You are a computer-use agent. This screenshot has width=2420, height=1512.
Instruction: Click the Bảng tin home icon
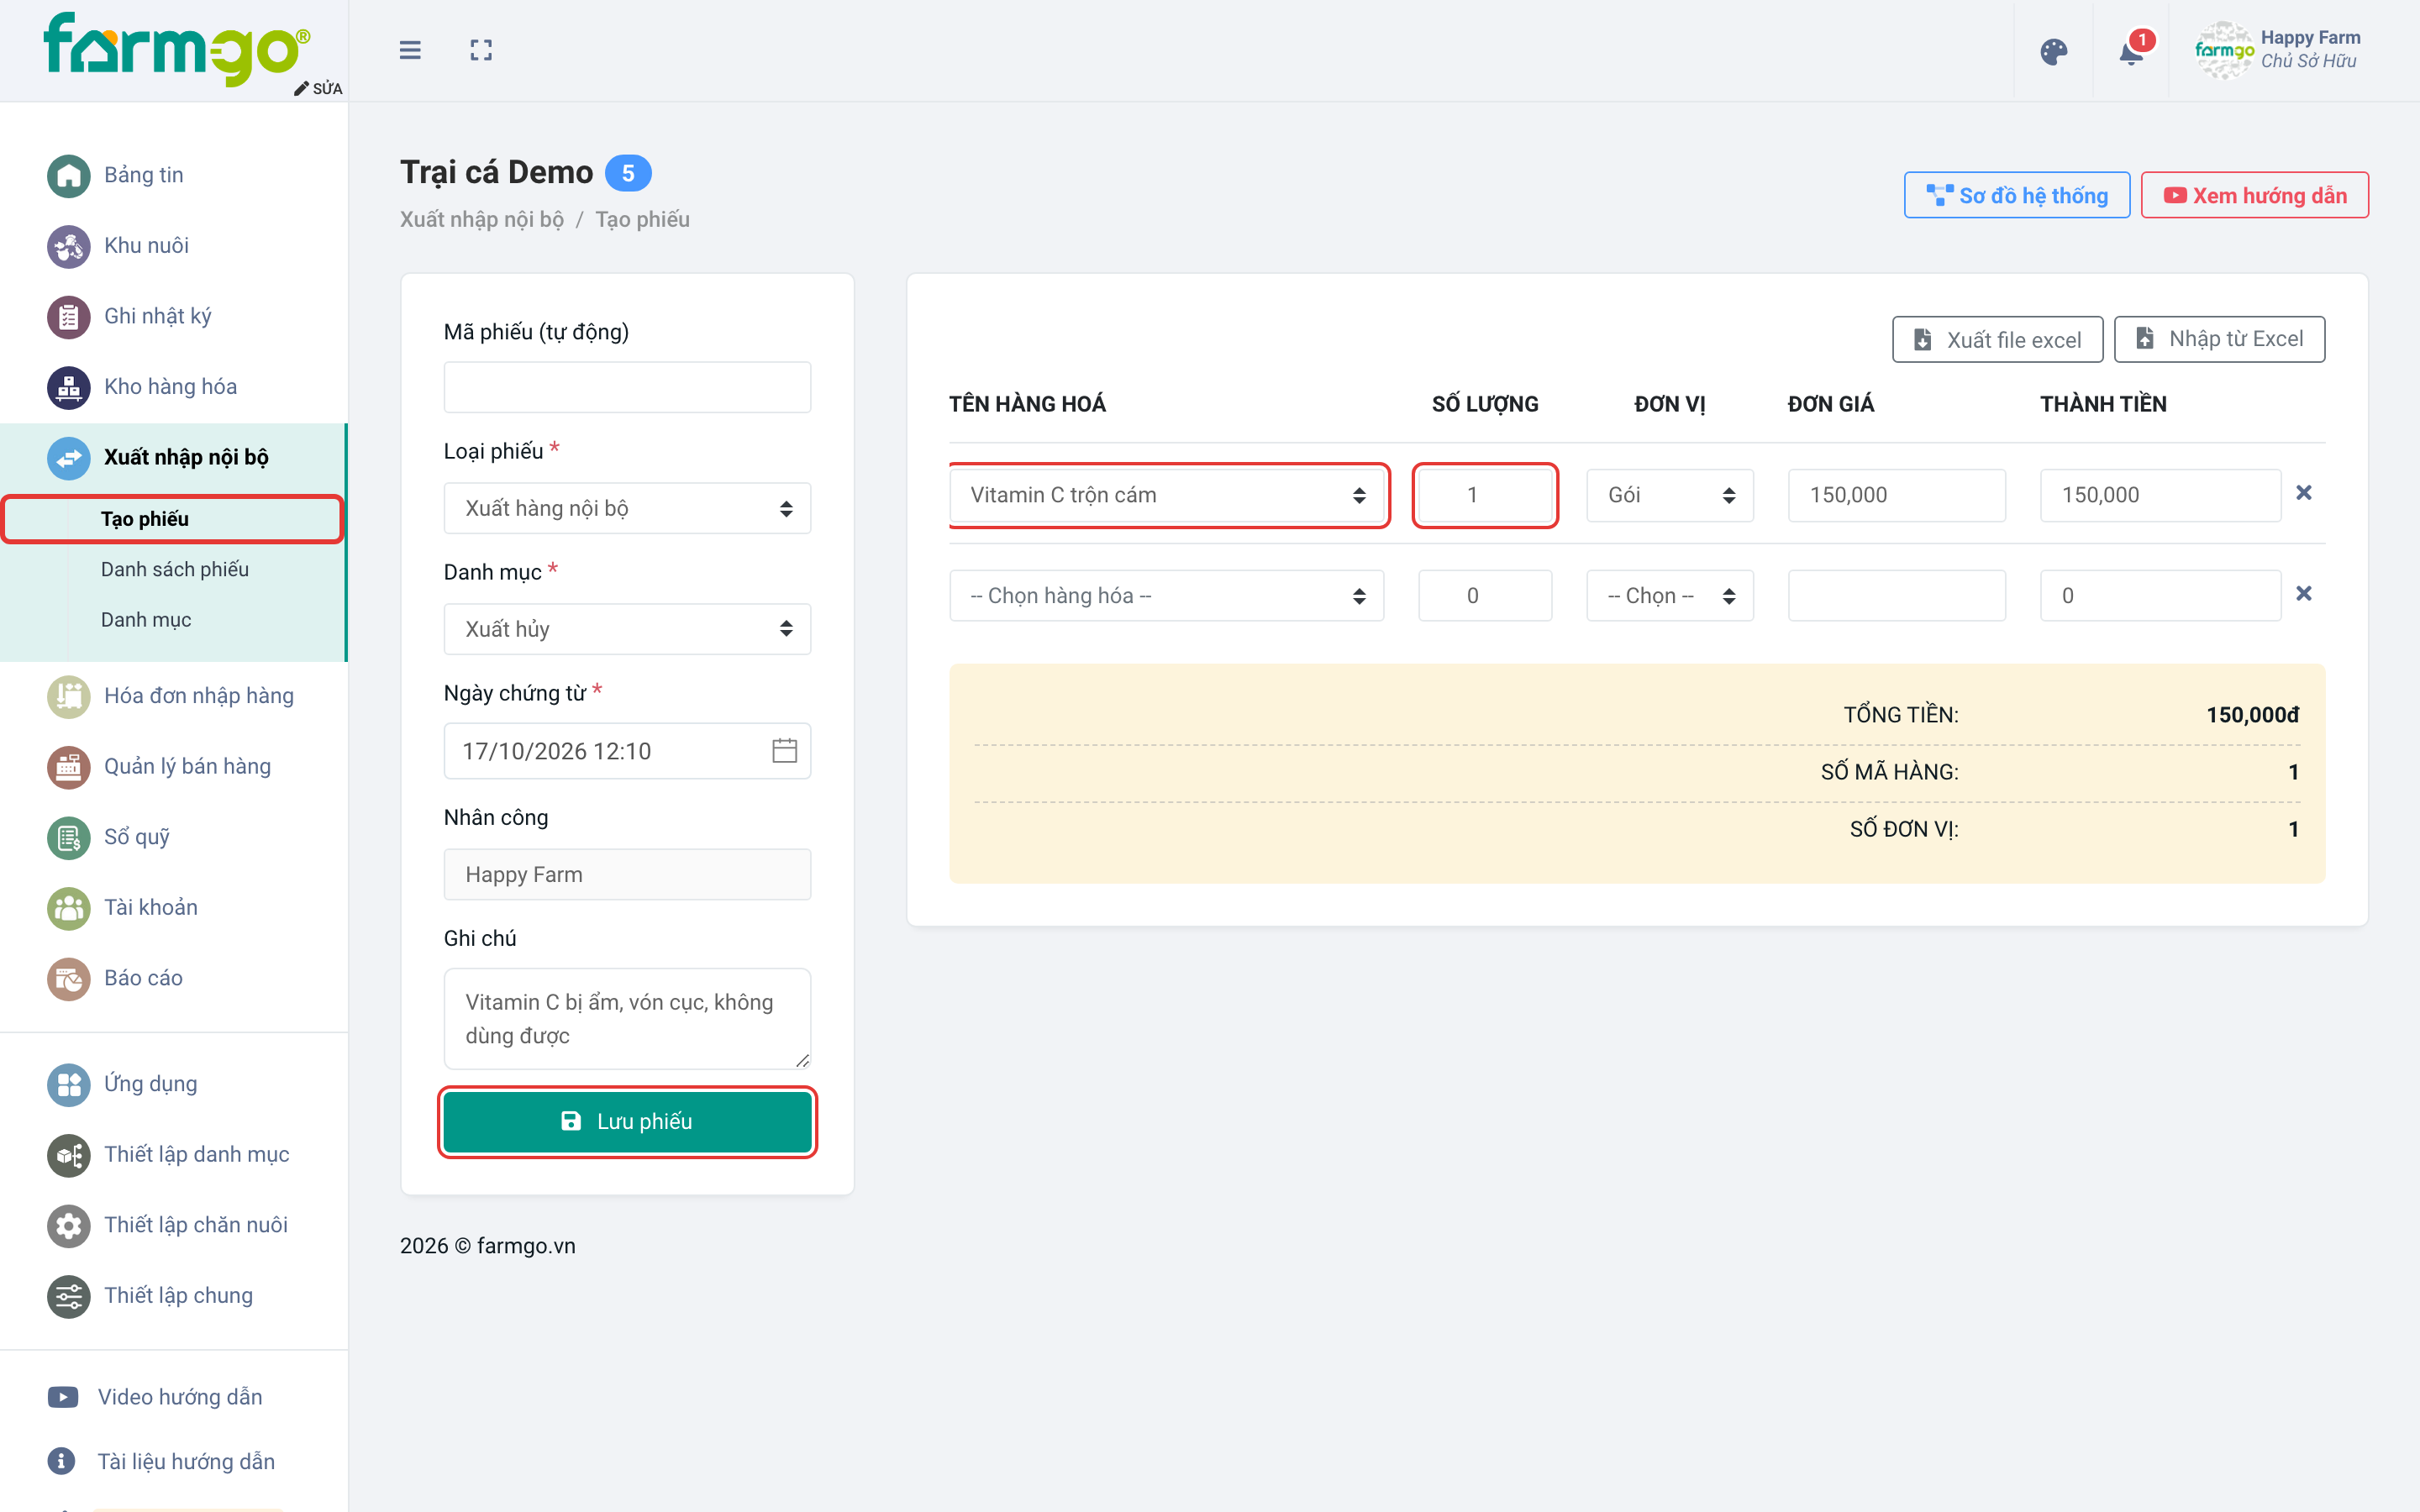(68, 176)
